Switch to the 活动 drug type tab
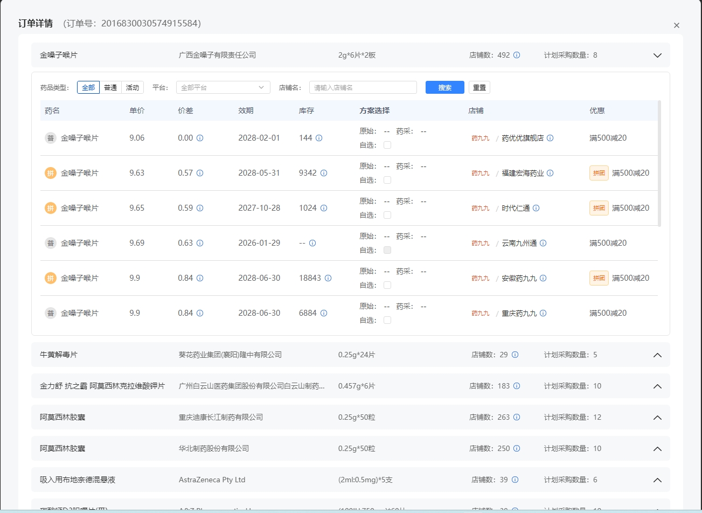Screen dimensions: 702x513 pyautogui.click(x=133, y=87)
